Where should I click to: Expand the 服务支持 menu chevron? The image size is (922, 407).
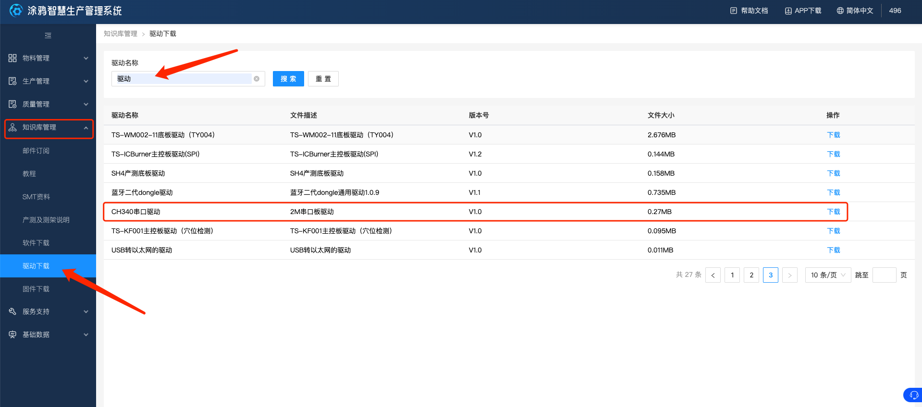click(86, 311)
